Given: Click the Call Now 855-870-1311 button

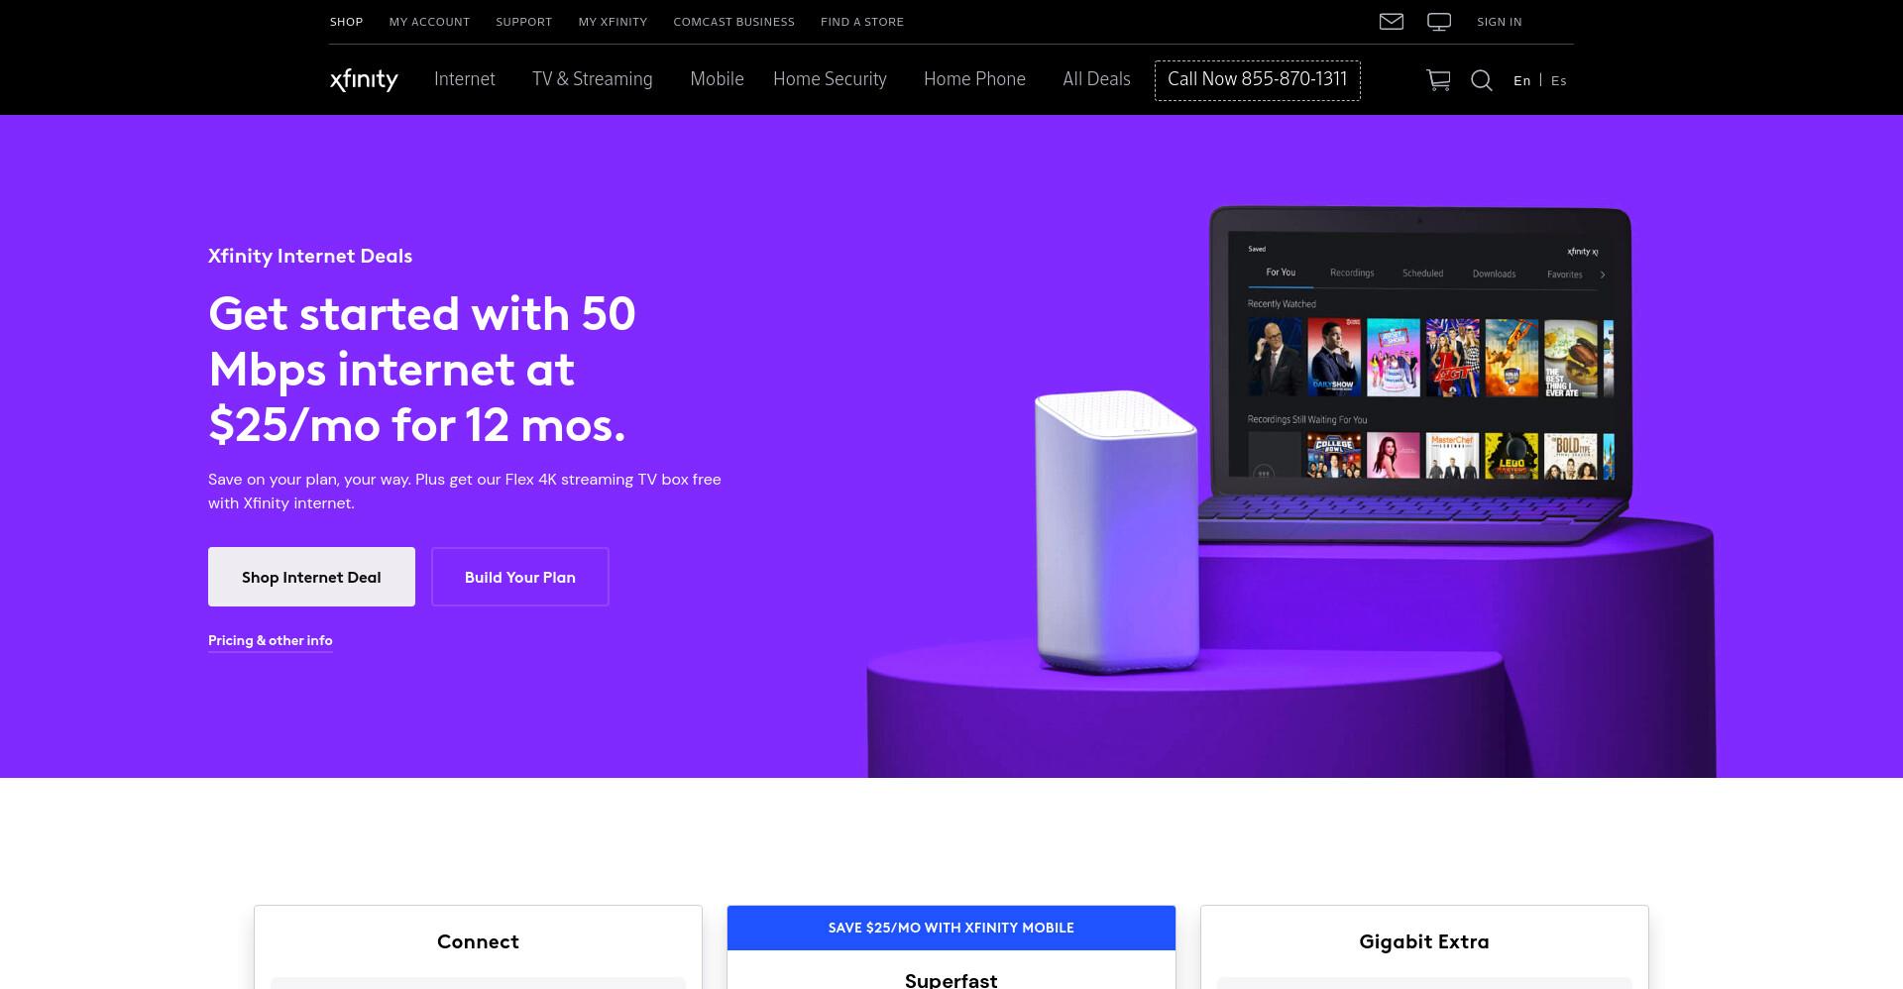Looking at the screenshot, I should (1257, 80).
